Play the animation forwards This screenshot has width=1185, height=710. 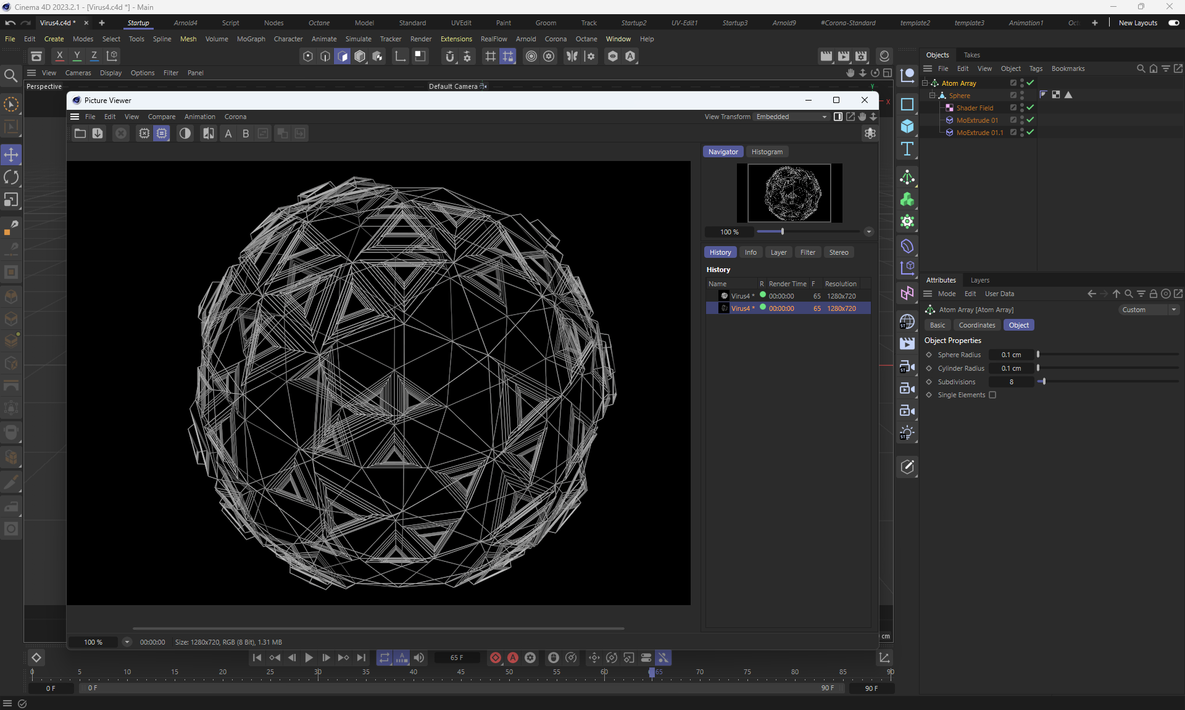(309, 658)
